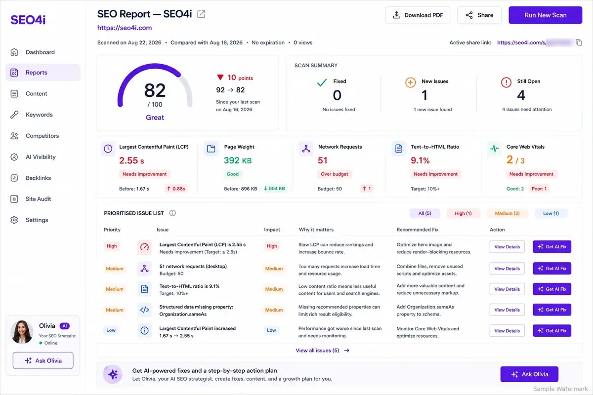Viewport: 593px width, 395px height.
Task: Click the SEO4i logo in the sidebar
Action: [28, 20]
